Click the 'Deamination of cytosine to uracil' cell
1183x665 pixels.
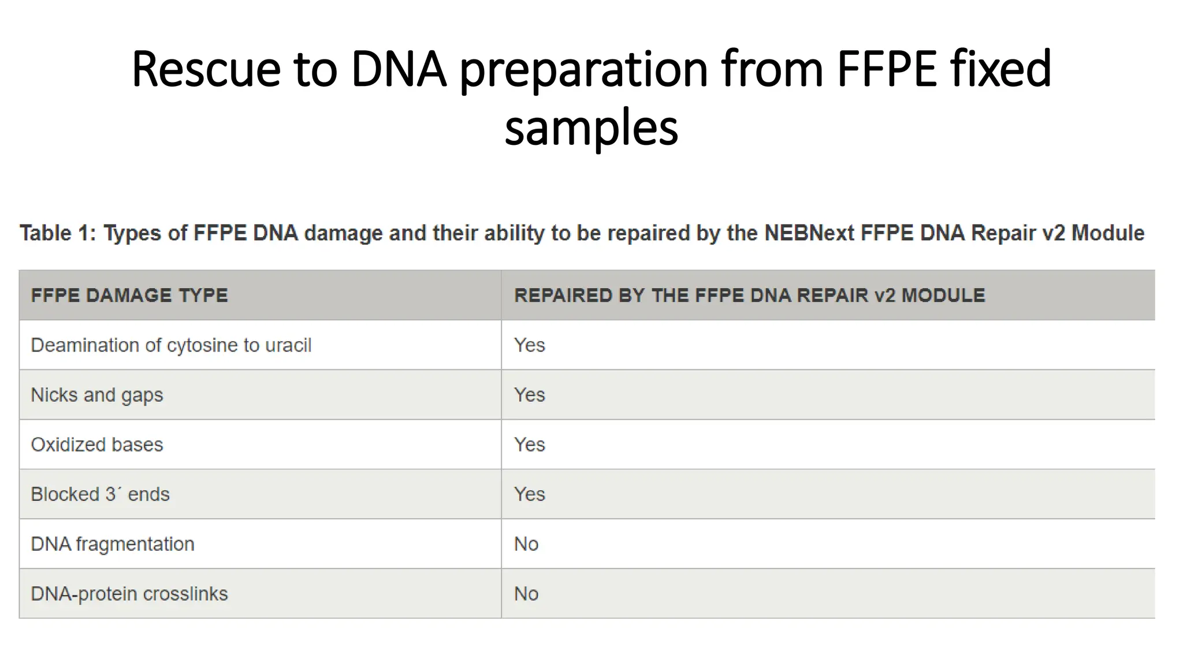coord(171,345)
